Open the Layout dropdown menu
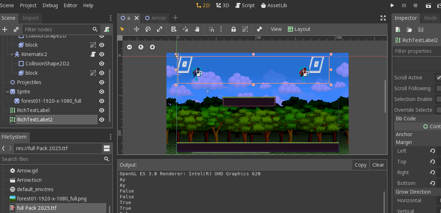Image resolution: width=441 pixels, height=213 pixels. [x=299, y=29]
